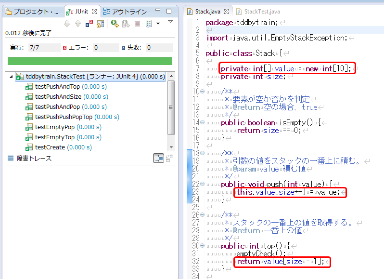Click testPushAndTop test icon
Viewport: 384px width, 279px height.
[x=29, y=87]
